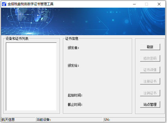Click the window title 金报税盘税务数字证书管理工具
The width and height of the screenshot is (167, 123).
tap(31, 4)
